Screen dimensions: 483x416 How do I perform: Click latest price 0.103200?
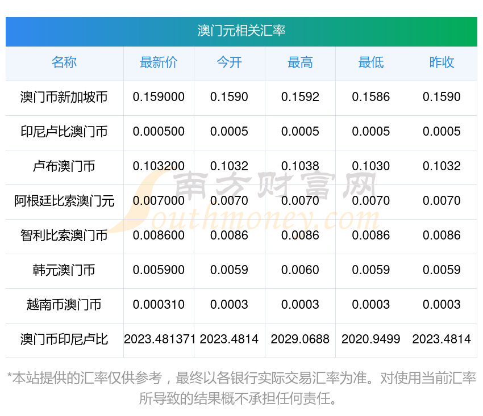coord(159,166)
